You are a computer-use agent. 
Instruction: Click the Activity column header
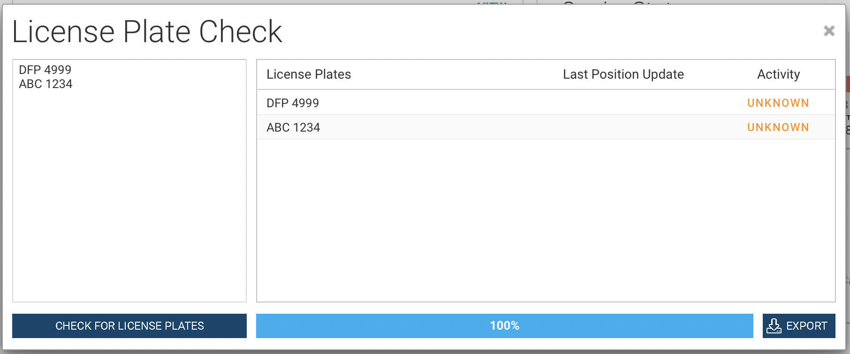click(x=779, y=74)
